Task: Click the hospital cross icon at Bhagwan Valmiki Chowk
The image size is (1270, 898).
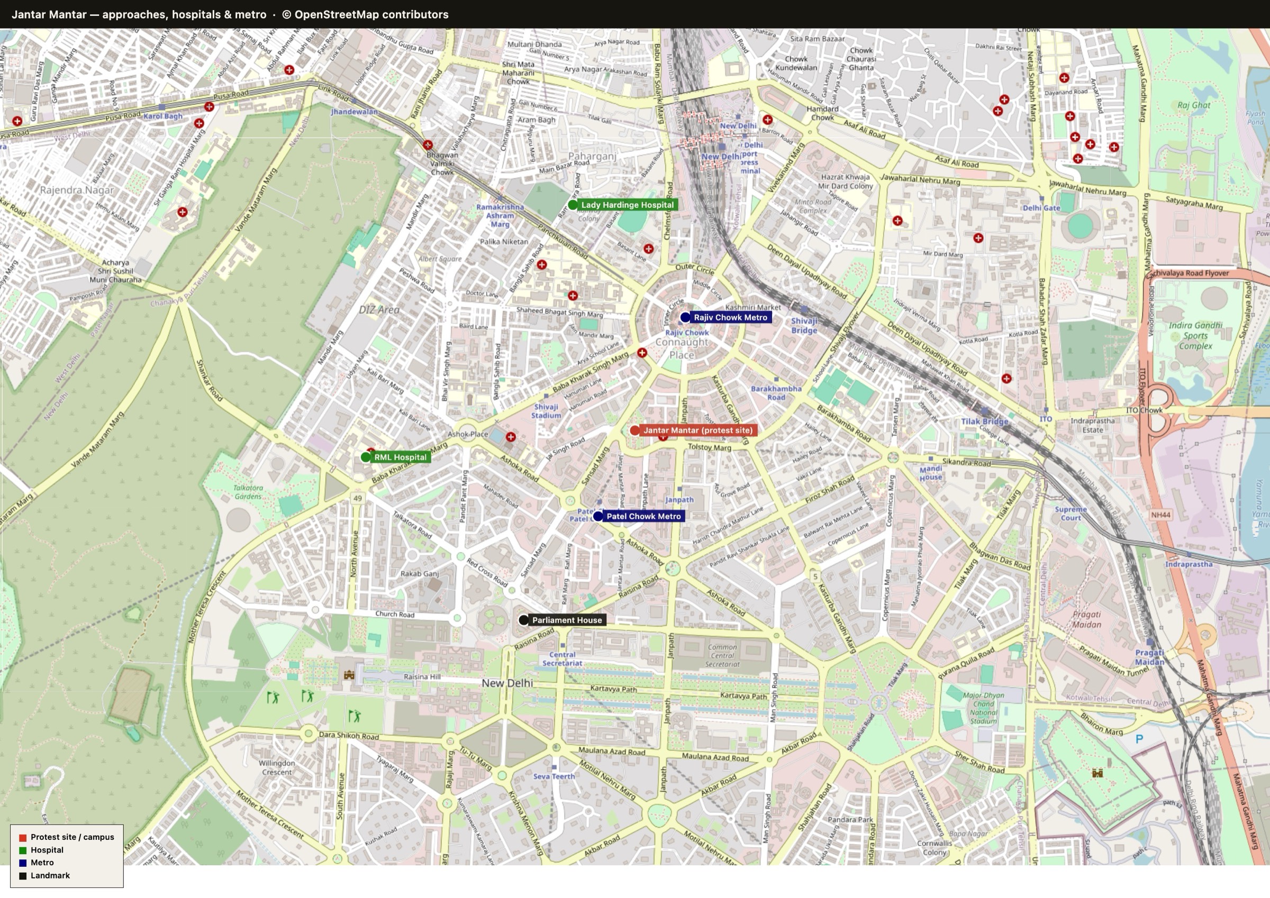Action: click(428, 145)
